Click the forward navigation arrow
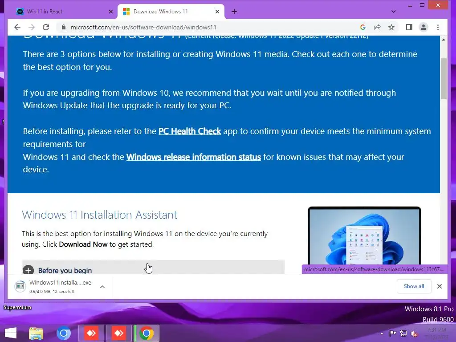Image resolution: width=456 pixels, height=342 pixels. click(x=32, y=27)
